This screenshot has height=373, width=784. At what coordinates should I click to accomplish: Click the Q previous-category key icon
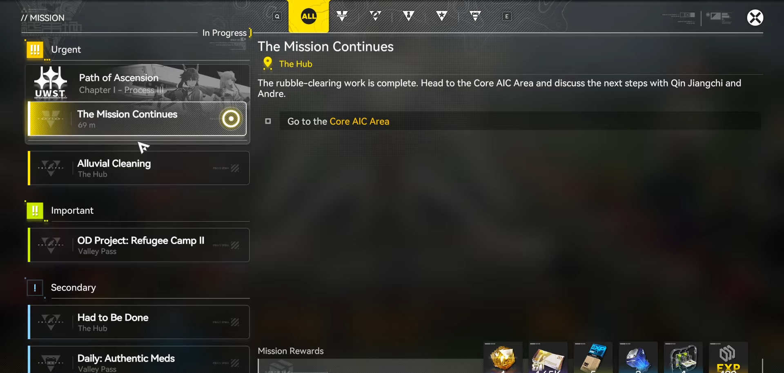coord(277,17)
